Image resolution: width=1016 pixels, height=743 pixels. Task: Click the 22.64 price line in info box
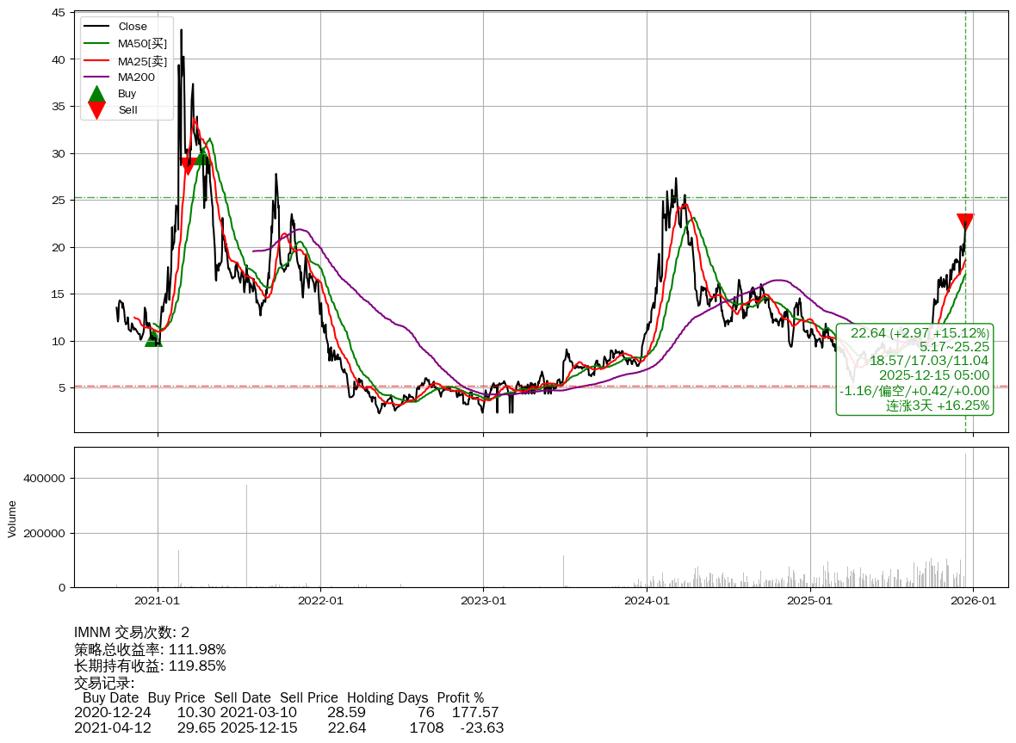click(920, 333)
